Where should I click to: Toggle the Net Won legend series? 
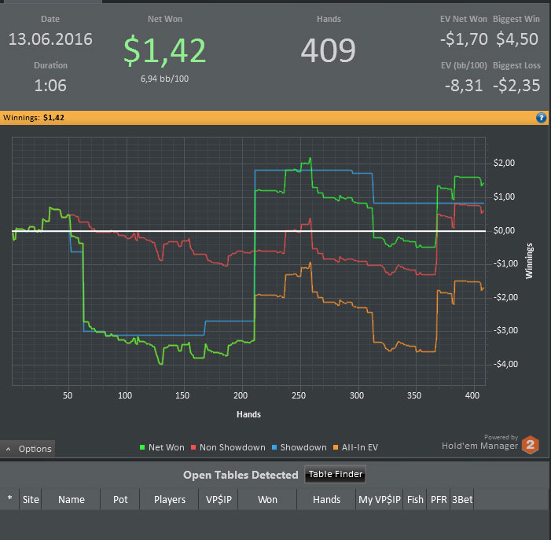pos(162,447)
